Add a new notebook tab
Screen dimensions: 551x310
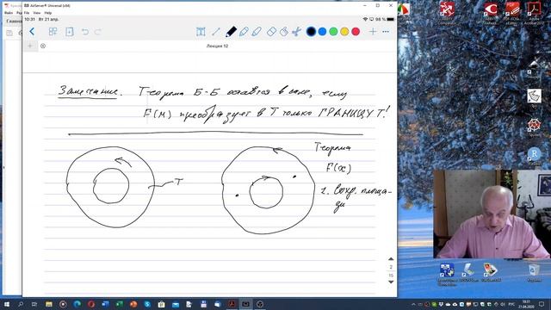click(30, 46)
